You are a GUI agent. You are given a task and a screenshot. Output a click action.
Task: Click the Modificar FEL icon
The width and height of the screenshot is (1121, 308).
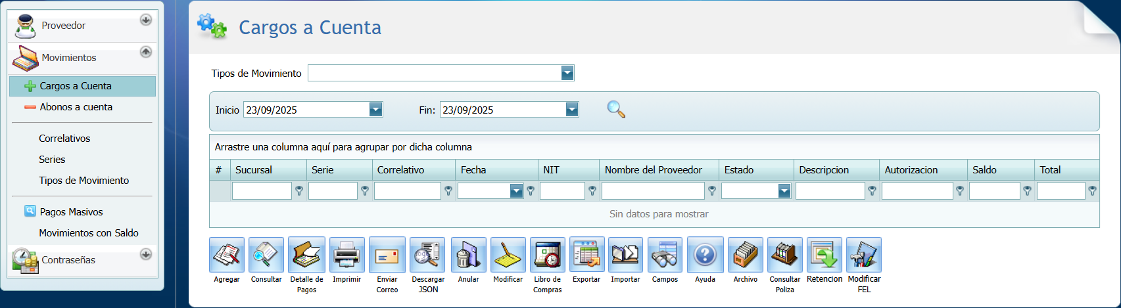click(863, 255)
